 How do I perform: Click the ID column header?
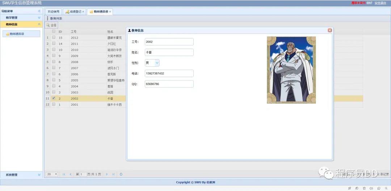point(60,32)
